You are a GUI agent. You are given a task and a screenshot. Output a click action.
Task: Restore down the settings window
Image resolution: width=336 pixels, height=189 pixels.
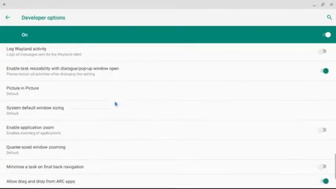point(323,5)
